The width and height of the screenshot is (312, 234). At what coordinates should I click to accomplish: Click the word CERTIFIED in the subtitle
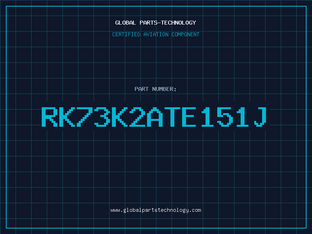(127, 34)
